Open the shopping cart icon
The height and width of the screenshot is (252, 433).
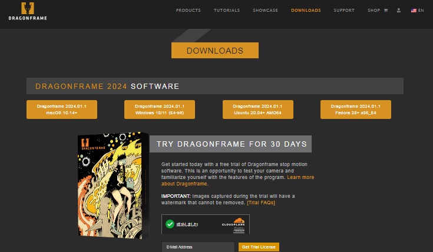[x=386, y=11]
